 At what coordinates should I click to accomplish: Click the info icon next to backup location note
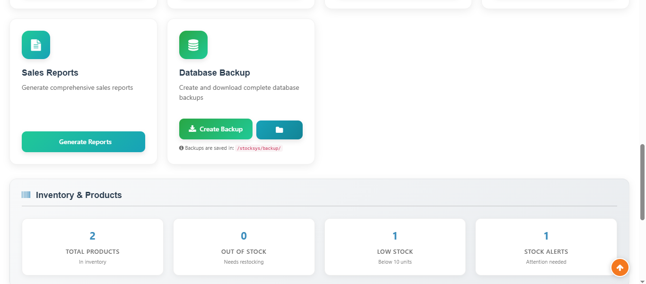[181, 147]
